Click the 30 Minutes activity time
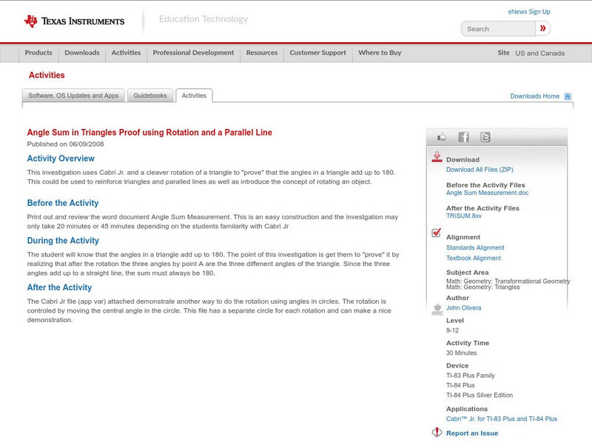 pyautogui.click(x=461, y=353)
